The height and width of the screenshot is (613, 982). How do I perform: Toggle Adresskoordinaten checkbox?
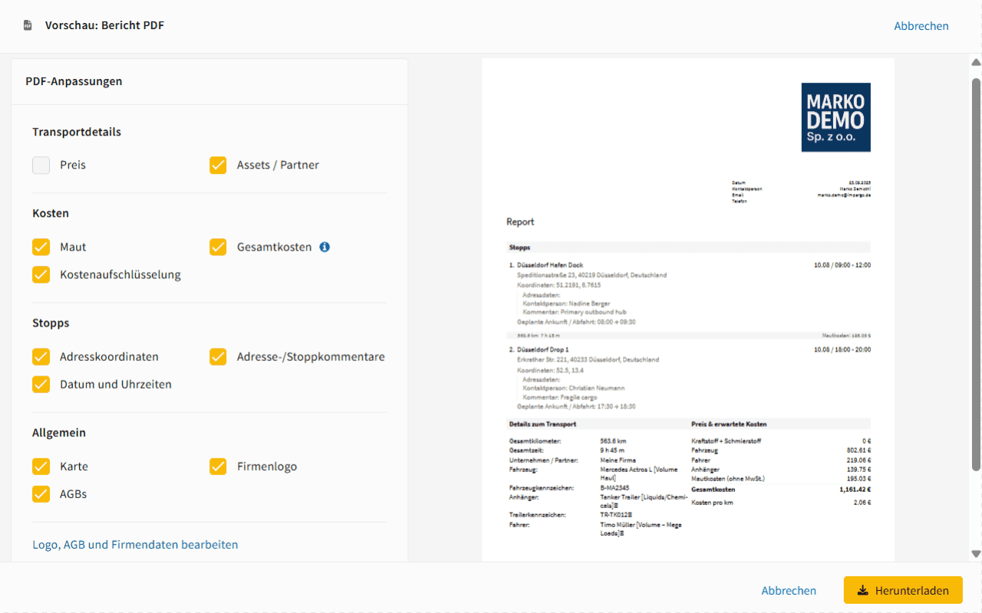(x=41, y=356)
